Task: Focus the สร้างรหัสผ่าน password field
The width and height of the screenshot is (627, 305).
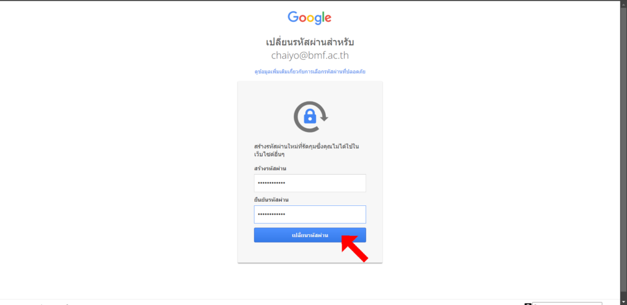Action: tap(310, 183)
